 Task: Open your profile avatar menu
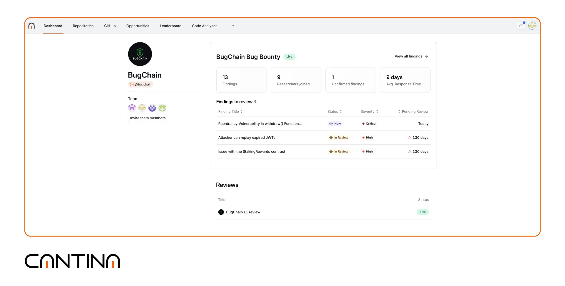532,26
